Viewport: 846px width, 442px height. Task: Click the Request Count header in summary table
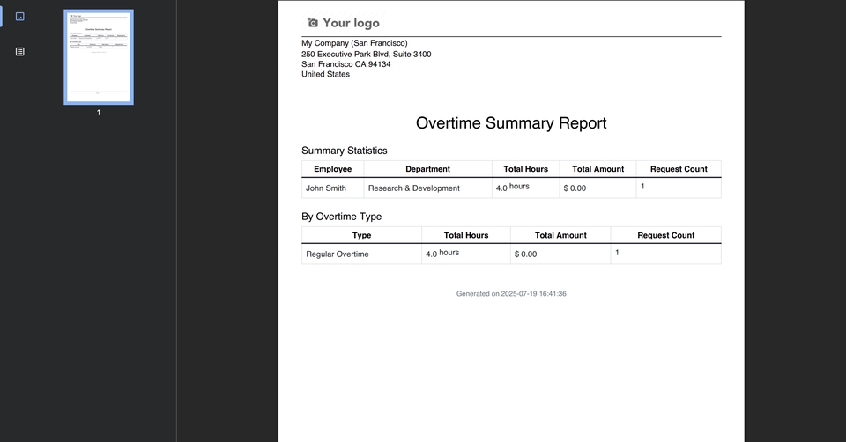pyautogui.click(x=678, y=169)
